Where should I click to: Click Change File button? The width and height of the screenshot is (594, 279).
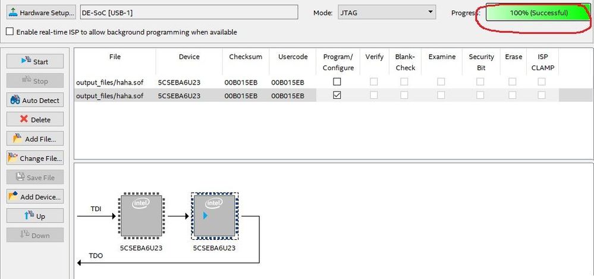(35, 158)
